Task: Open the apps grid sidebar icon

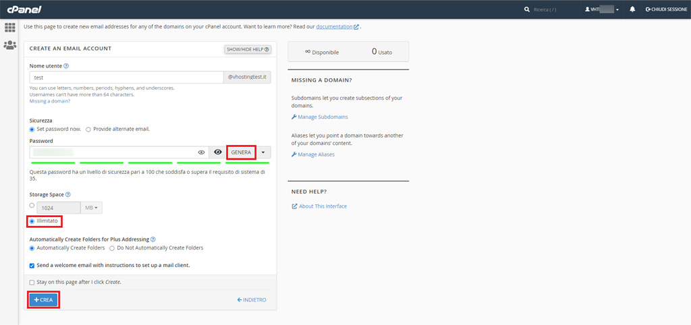Action: coord(10,28)
